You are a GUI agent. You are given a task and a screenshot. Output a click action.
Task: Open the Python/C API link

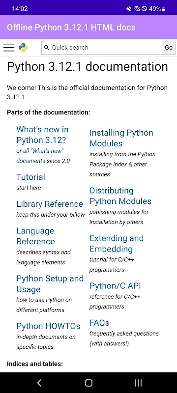115,286
